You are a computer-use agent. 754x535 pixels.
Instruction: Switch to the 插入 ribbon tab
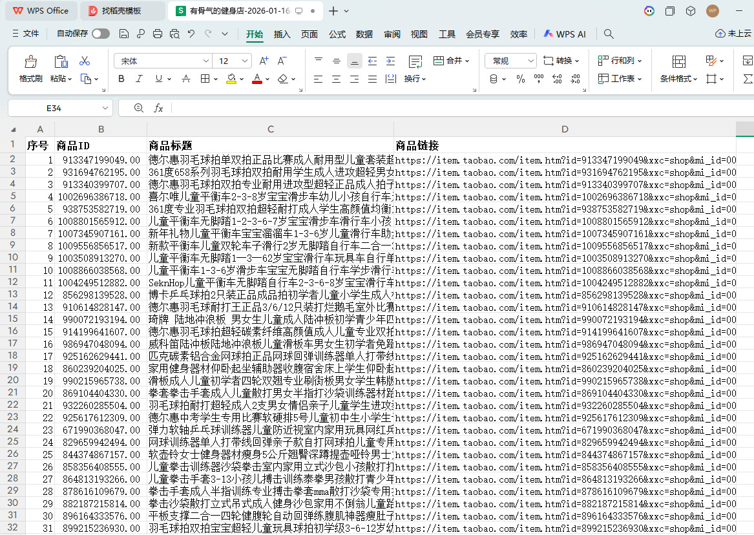point(282,34)
